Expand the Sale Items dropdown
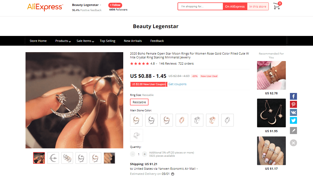The image size is (313, 177). click(x=85, y=41)
